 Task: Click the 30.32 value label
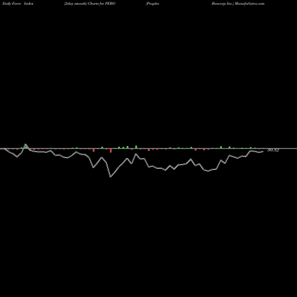273,150
